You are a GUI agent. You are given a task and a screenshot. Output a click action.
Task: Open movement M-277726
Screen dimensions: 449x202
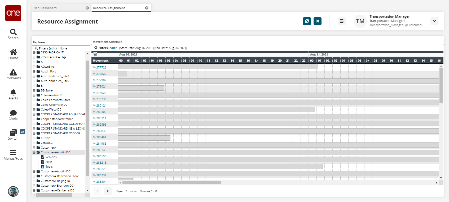tap(99, 67)
